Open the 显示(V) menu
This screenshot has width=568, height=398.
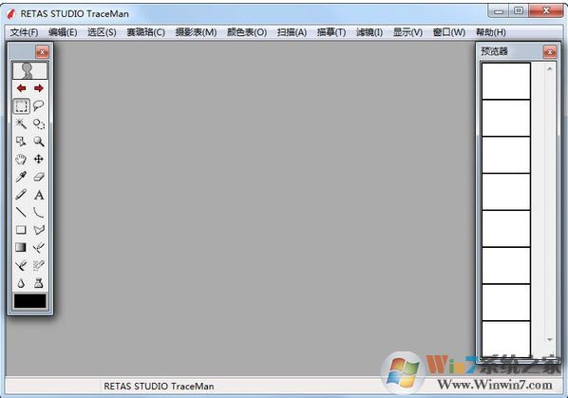tap(407, 32)
